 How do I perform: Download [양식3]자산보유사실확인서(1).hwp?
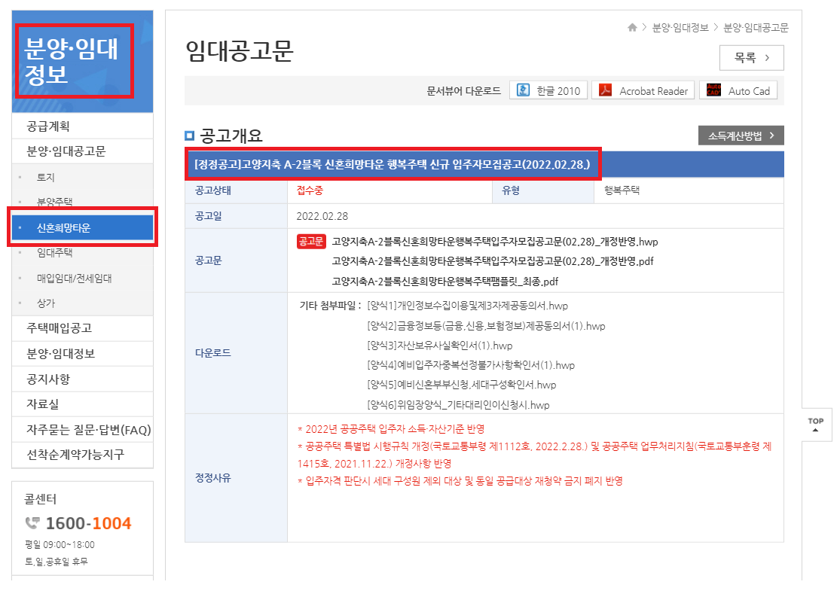(x=439, y=346)
